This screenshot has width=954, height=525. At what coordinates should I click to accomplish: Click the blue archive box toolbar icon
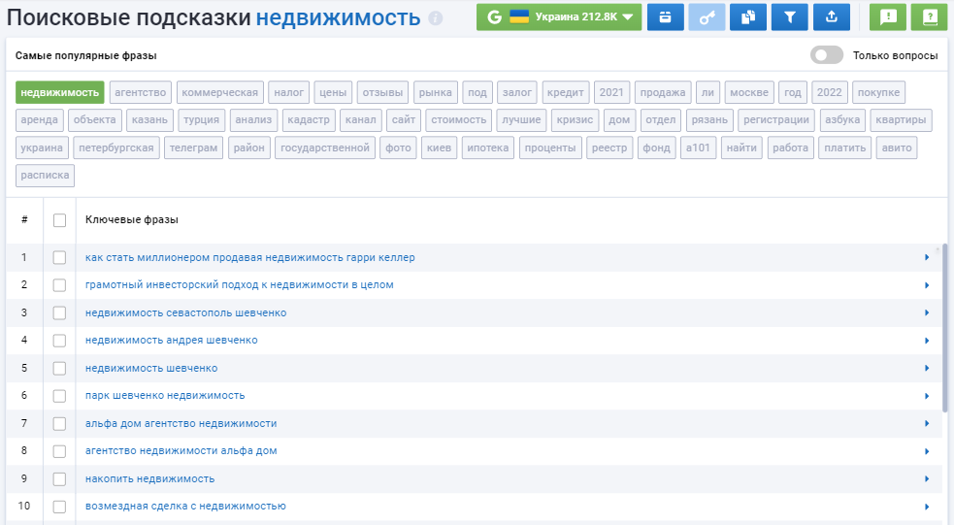(665, 17)
